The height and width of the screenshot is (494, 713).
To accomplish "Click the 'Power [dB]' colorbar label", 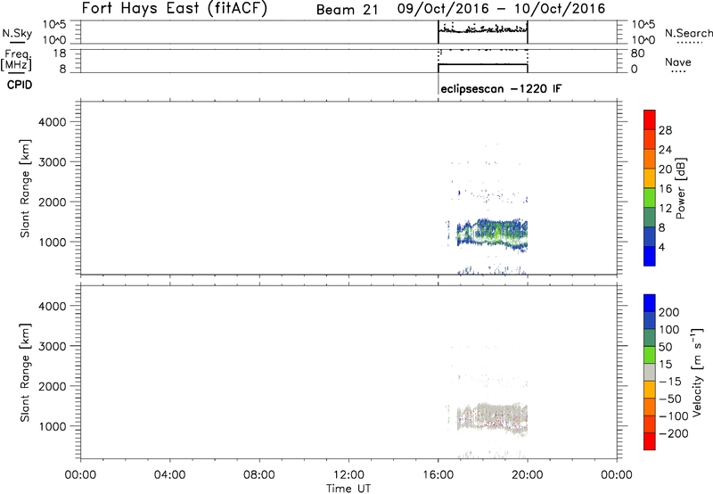I will [x=680, y=188].
